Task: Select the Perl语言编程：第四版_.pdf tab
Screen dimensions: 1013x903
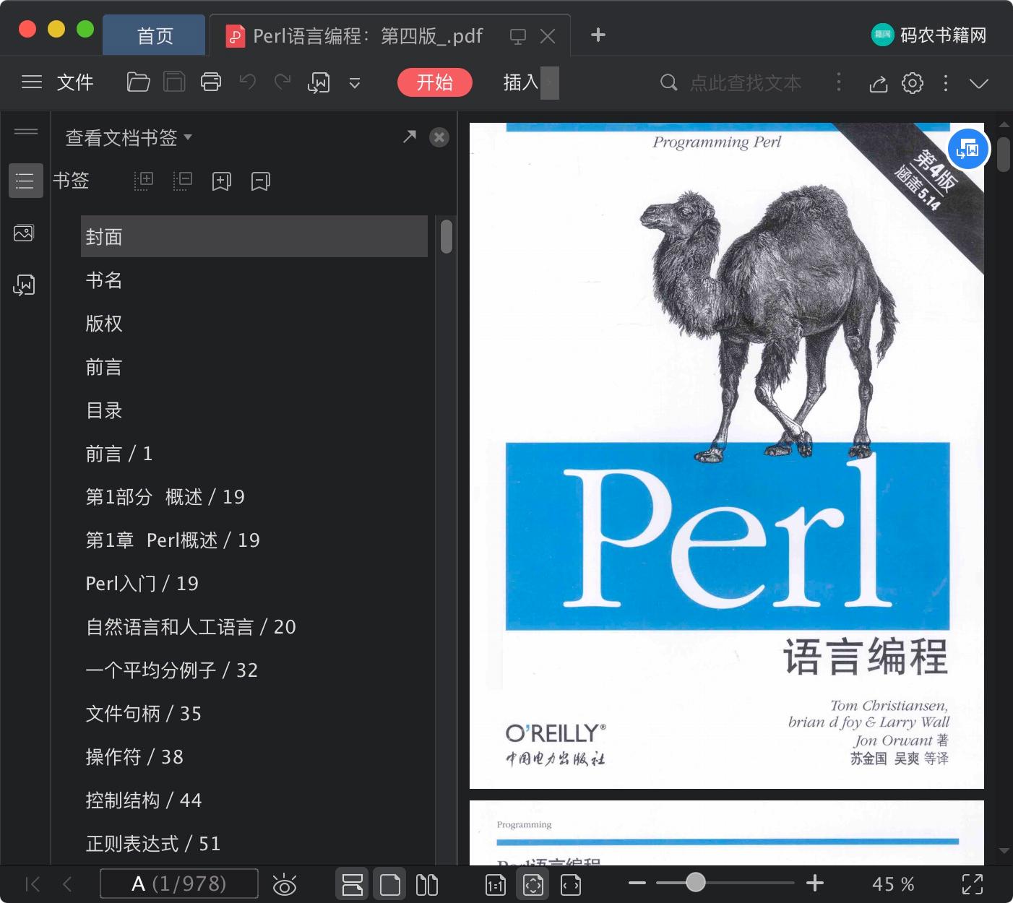Action: 368,35
